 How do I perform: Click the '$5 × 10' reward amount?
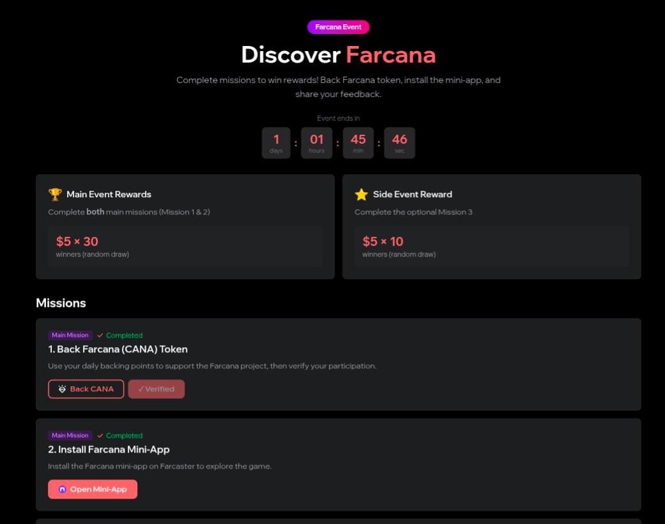pos(383,241)
